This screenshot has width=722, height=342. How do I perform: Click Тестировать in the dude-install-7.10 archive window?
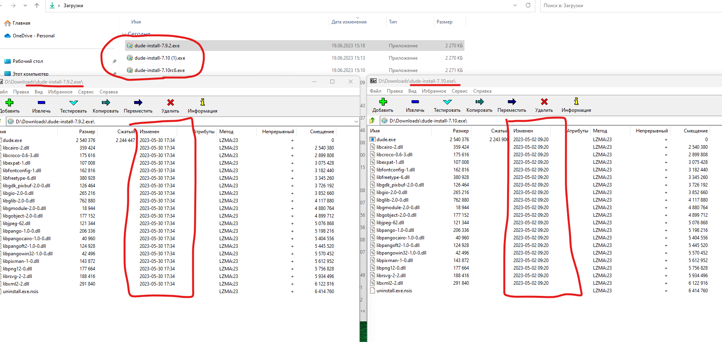447,105
